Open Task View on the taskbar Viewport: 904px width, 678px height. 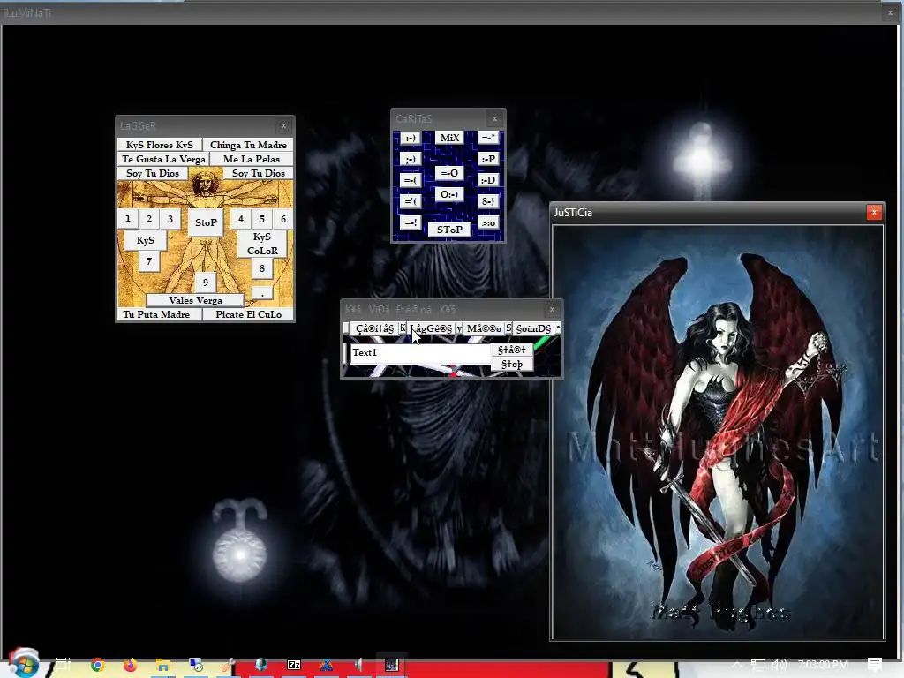click(x=63, y=665)
